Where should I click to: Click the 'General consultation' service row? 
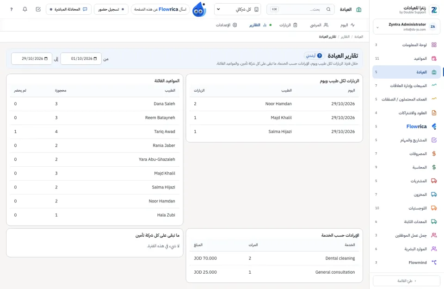274,272
